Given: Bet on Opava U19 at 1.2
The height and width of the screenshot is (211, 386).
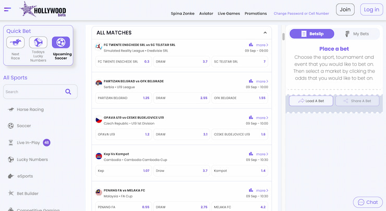Looking at the screenshot, I should pyautogui.click(x=124, y=134).
